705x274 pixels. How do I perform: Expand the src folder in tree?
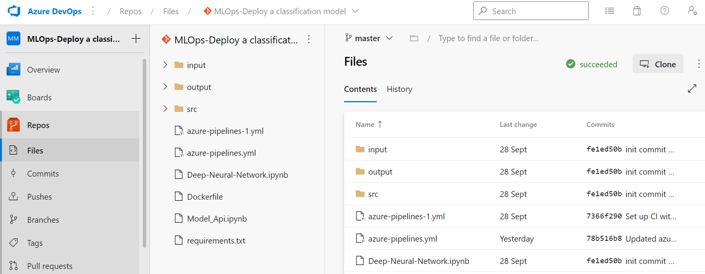(165, 109)
